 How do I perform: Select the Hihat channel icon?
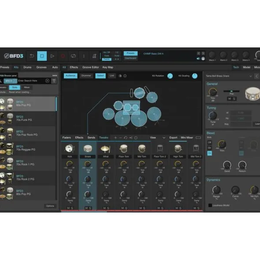point(106,149)
